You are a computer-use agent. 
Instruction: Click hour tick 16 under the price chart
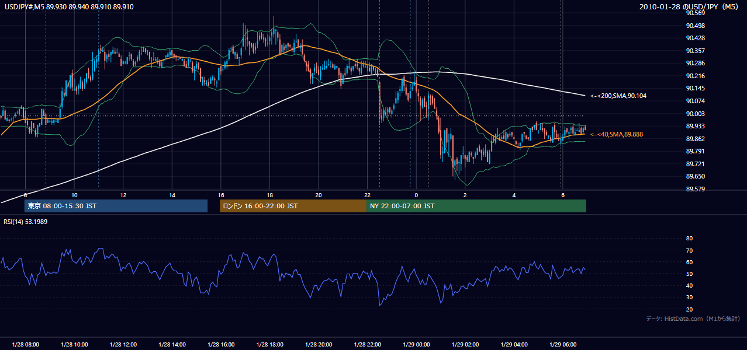(221, 195)
